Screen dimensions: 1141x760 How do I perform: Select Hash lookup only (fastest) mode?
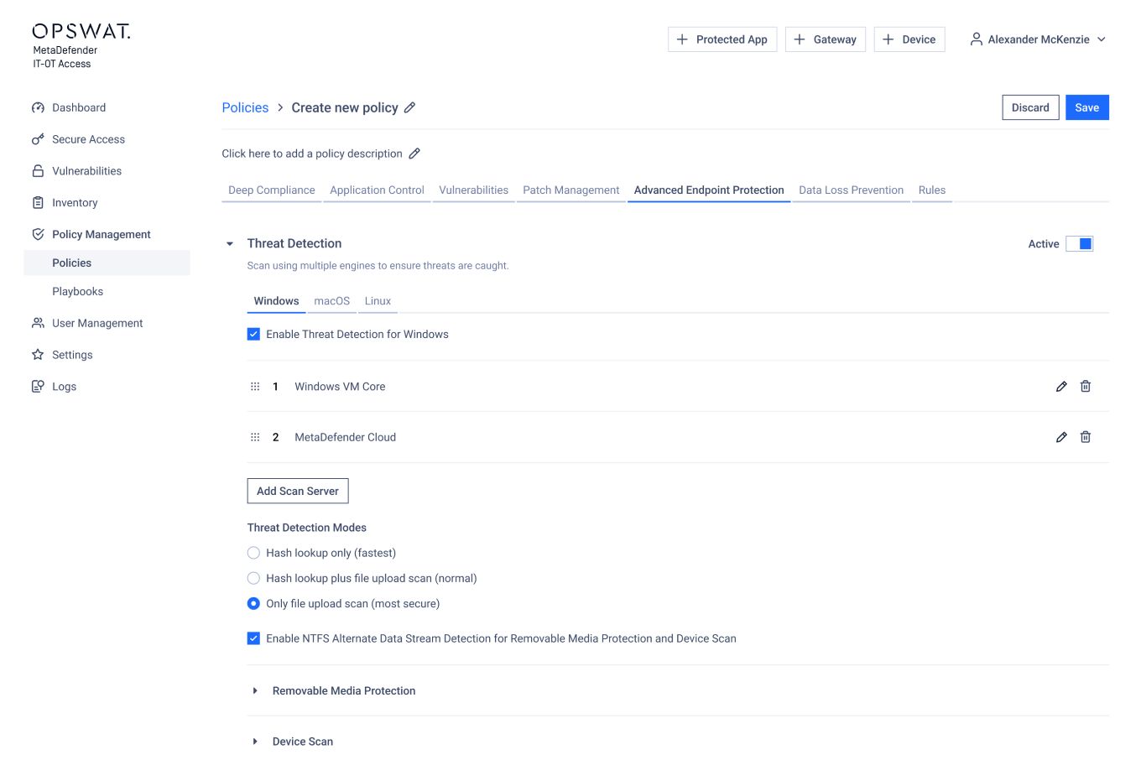253,553
